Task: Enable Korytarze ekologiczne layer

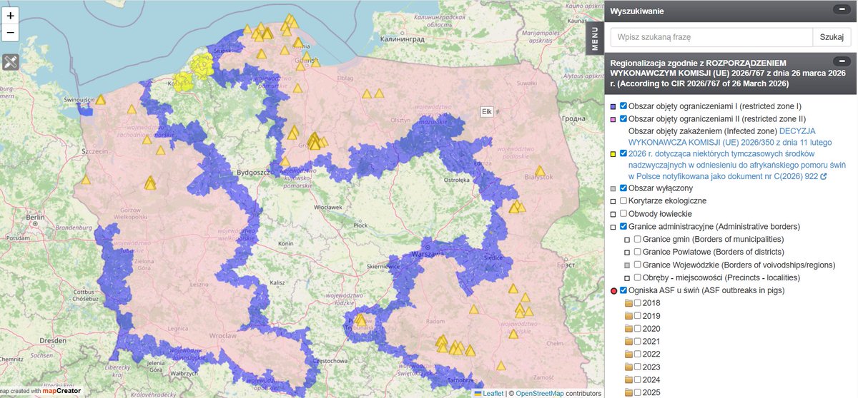Action: [x=623, y=200]
